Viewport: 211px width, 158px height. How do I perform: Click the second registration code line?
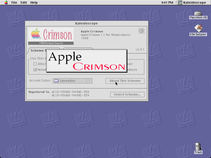70,95
